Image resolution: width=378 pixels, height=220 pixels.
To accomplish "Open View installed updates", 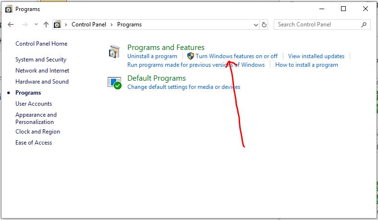I will click(x=316, y=56).
